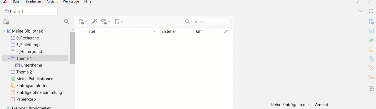
Task: Open the related items link icon
Action: [x=371, y=77]
